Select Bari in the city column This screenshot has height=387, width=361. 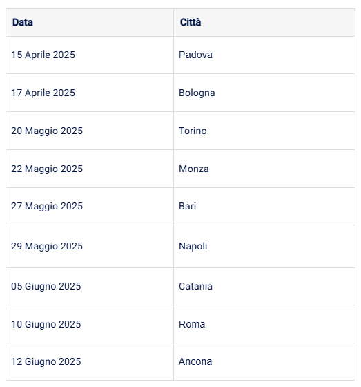[x=188, y=206]
